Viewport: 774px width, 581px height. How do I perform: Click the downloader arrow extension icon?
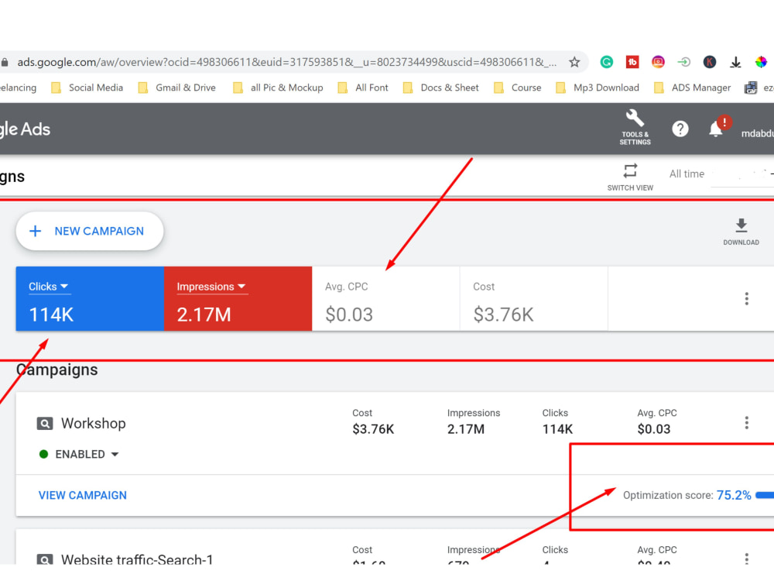click(735, 62)
